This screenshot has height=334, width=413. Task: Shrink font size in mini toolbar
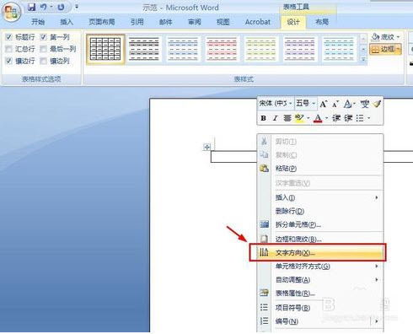tap(335, 105)
